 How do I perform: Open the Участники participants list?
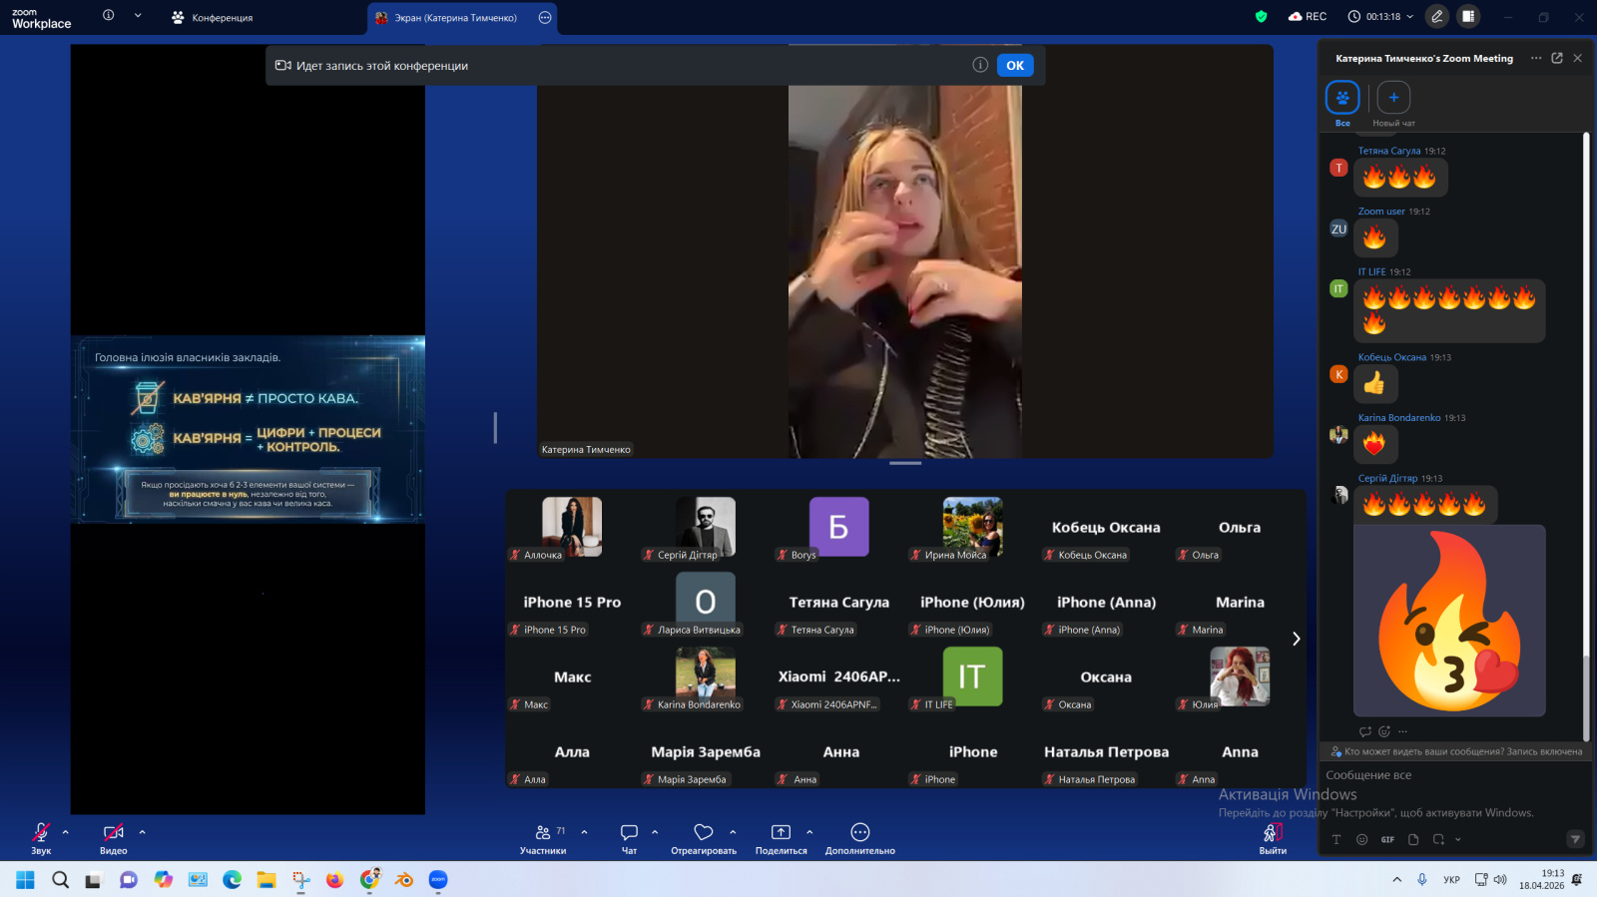[x=543, y=833]
